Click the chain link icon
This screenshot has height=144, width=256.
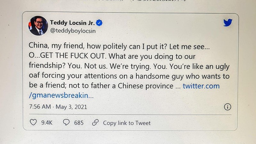point(95,123)
